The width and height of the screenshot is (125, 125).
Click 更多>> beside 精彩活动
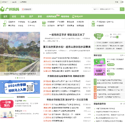click(122, 55)
